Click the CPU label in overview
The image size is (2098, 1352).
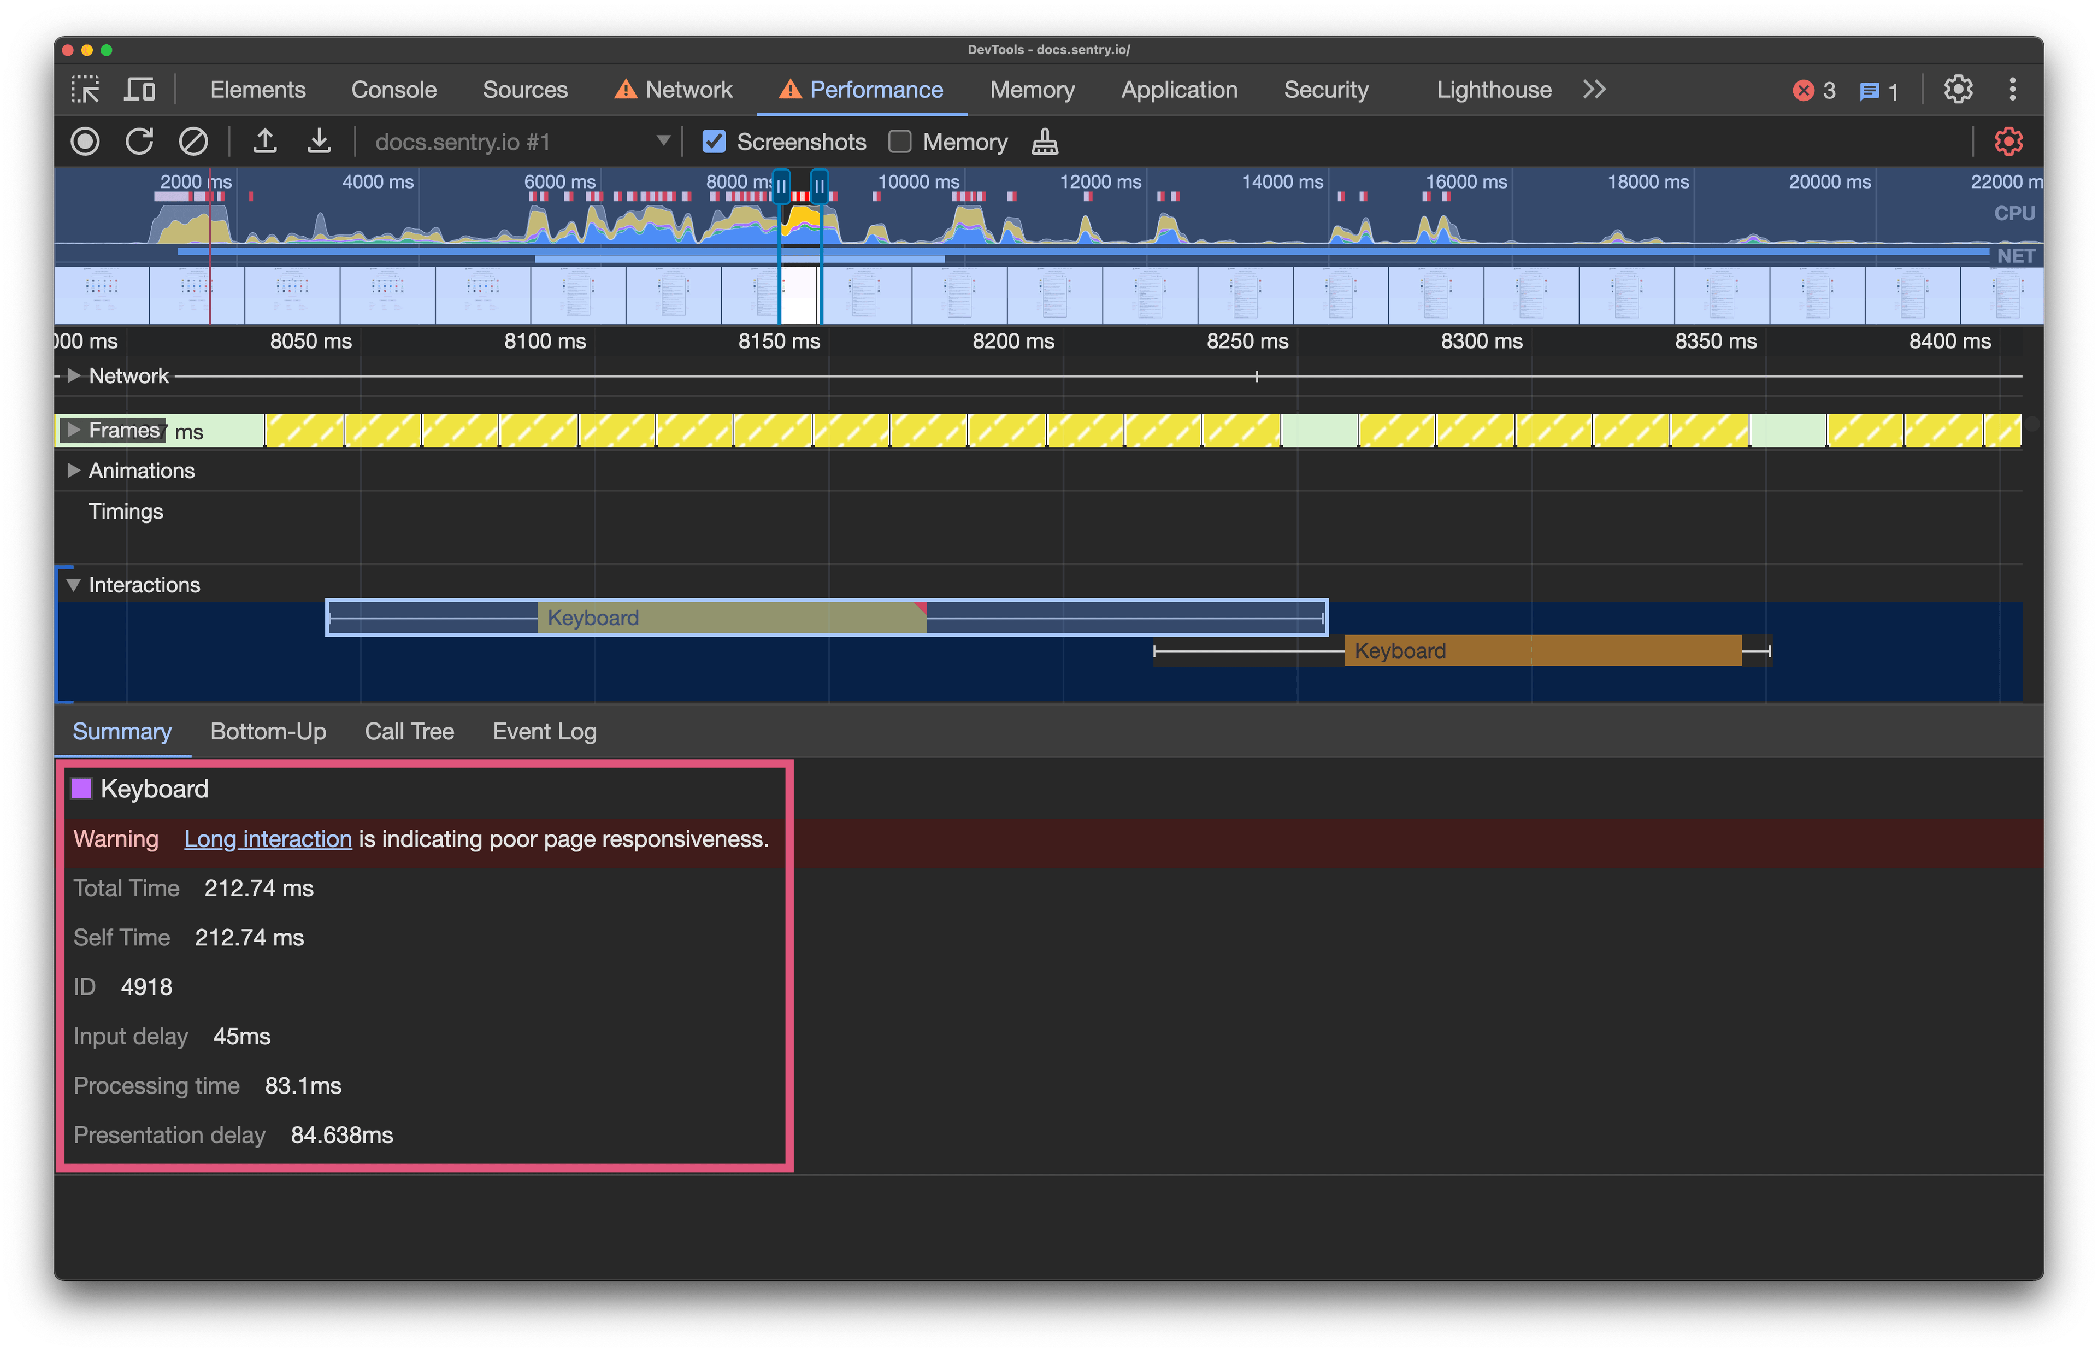point(2014,213)
